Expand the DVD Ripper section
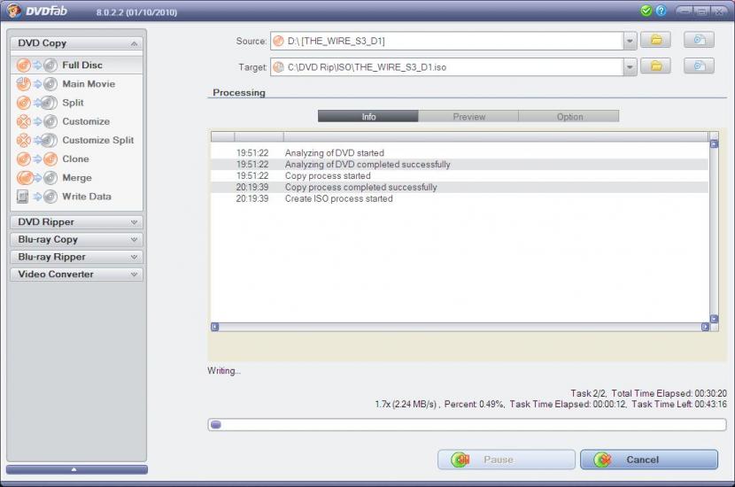 [x=76, y=222]
